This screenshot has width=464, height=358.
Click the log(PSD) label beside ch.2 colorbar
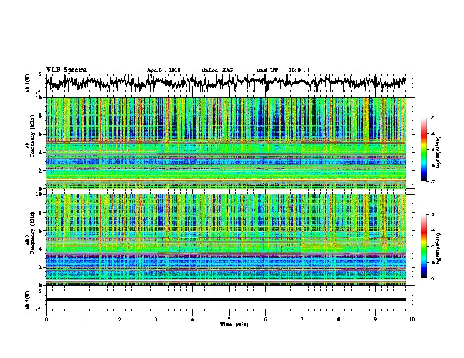[x=439, y=248]
